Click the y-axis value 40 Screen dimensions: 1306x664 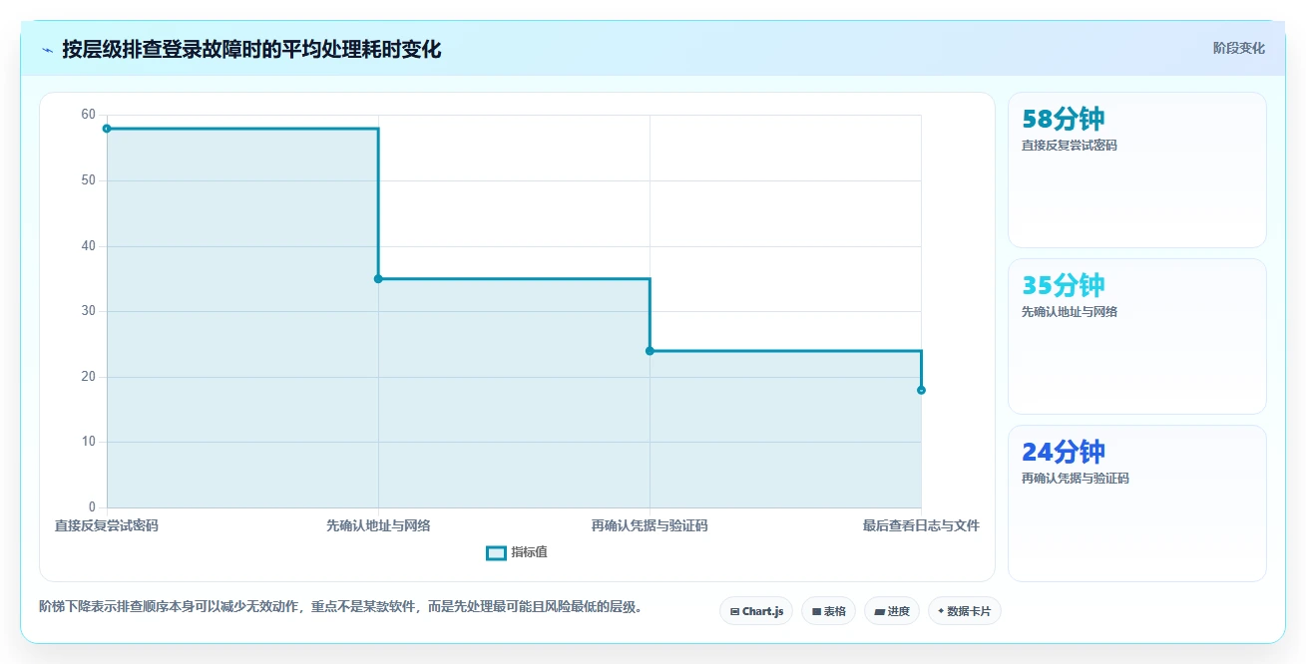(x=89, y=245)
